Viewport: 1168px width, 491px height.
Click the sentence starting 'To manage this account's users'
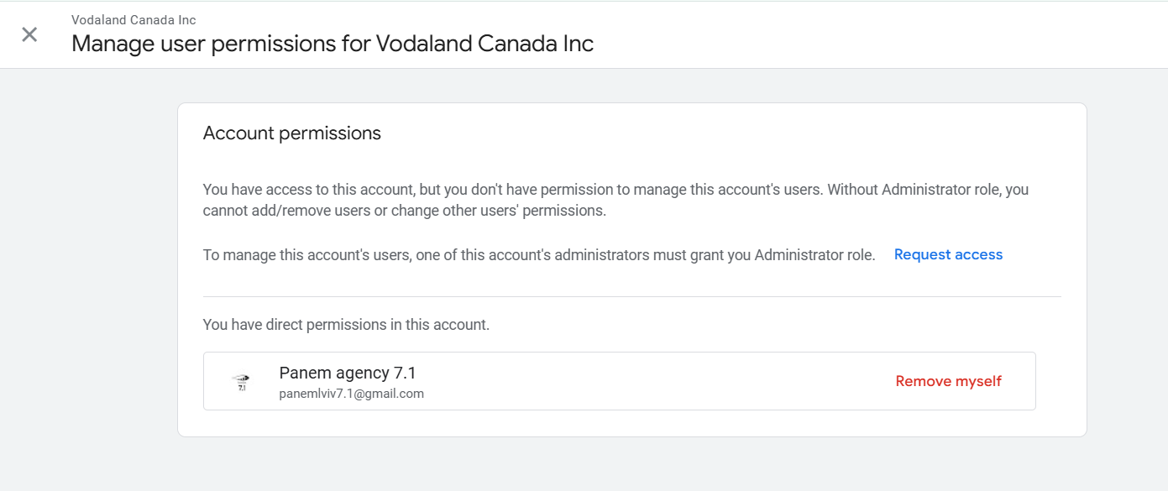538,254
